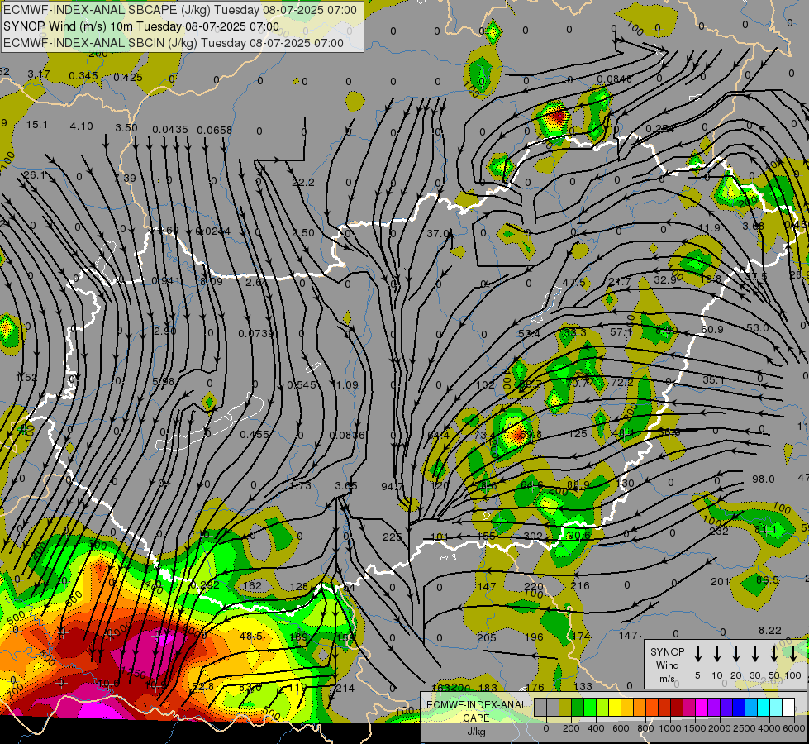
Task: Click the map value 90.6
Action: click(578, 536)
